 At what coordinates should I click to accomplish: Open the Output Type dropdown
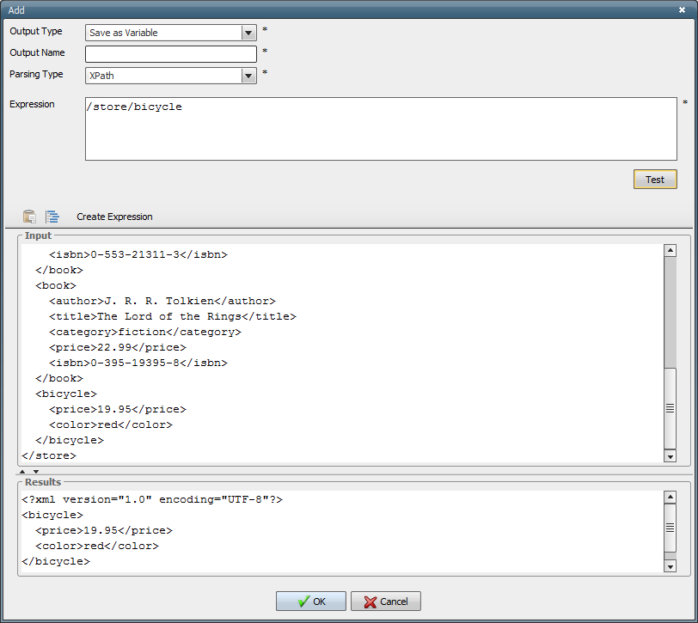click(x=248, y=33)
